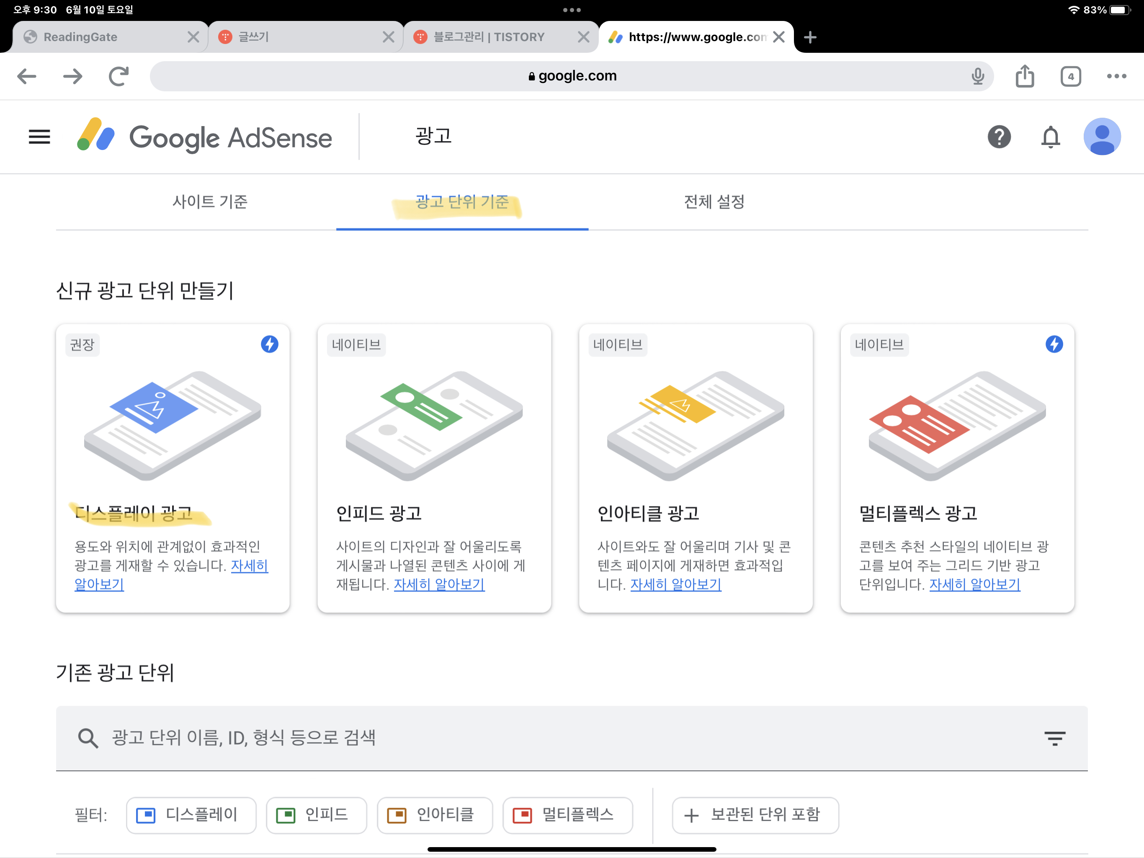Reload the page with refresh icon
1144x858 pixels.
[119, 76]
